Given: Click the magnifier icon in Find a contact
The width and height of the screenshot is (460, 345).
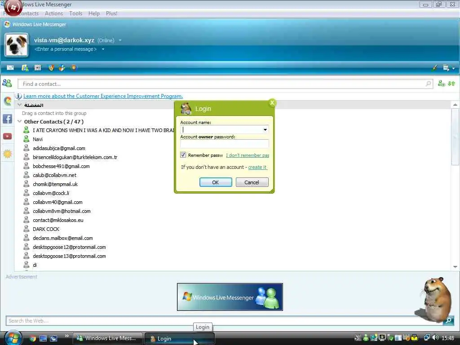Looking at the screenshot, I should coord(428,84).
